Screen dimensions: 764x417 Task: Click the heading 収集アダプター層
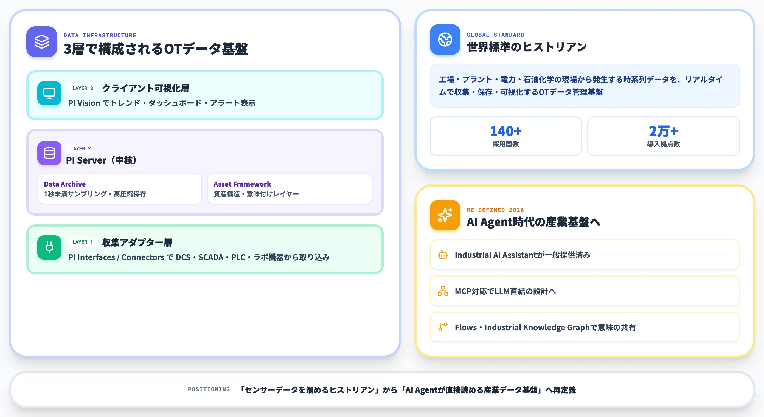(x=137, y=243)
